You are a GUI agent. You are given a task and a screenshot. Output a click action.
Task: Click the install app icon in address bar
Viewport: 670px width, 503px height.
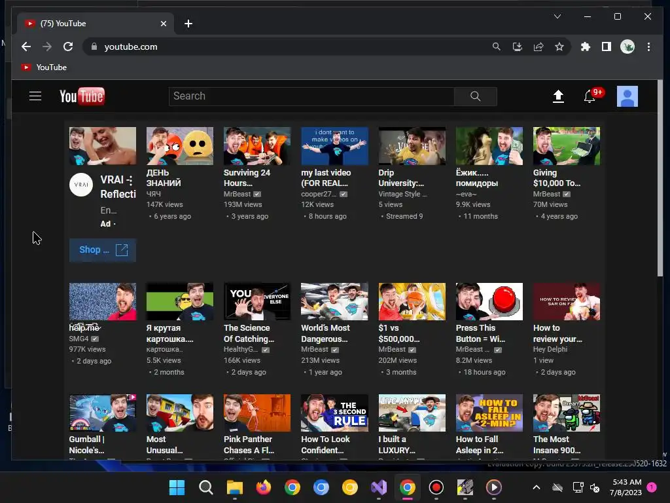[x=518, y=47]
